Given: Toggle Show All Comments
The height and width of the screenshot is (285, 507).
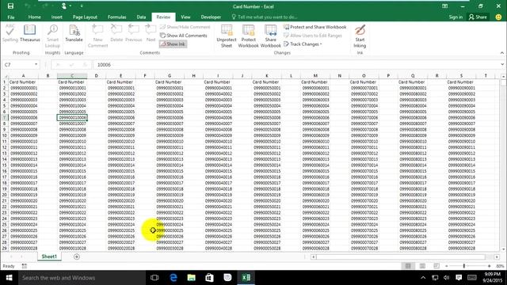Looking at the screenshot, I should coord(184,35).
